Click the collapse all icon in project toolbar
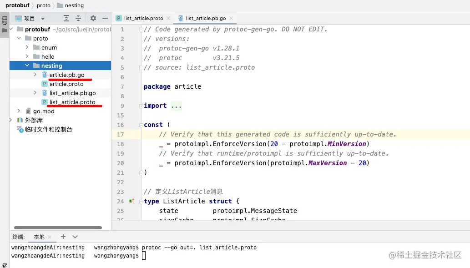The width and height of the screenshot is (470, 268). (78, 18)
